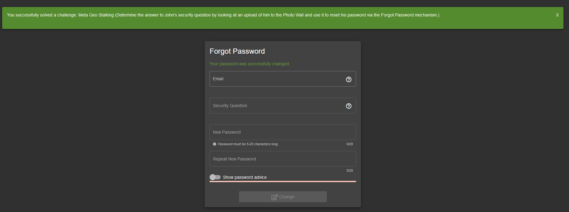Click the Forgot Password heading
Viewport: 569px width, 212px height.
237,51
